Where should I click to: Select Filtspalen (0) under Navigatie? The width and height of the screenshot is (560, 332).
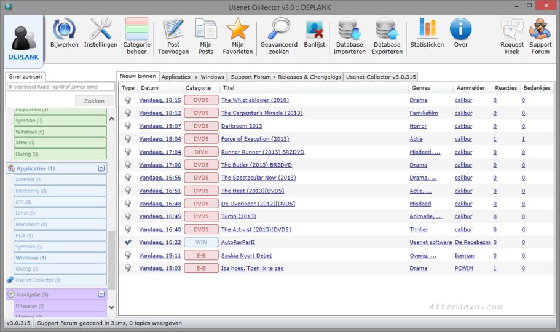click(x=60, y=306)
